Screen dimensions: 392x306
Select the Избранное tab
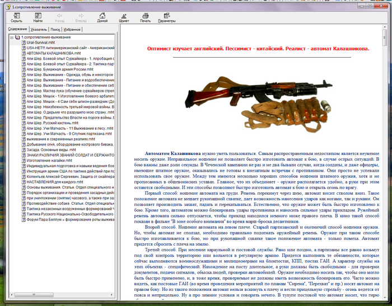pos(72,28)
